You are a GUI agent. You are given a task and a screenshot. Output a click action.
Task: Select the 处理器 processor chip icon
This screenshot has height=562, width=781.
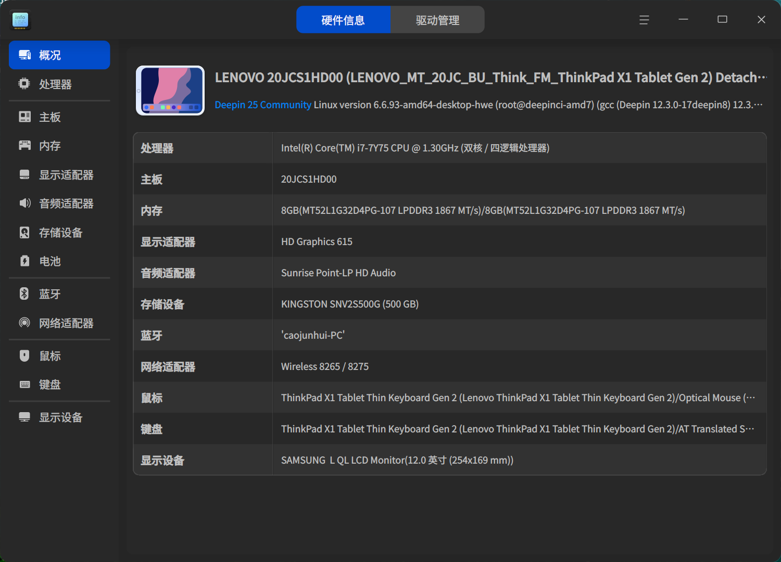pyautogui.click(x=24, y=84)
